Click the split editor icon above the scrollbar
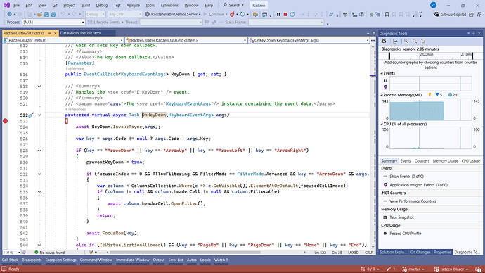 coord(373,40)
